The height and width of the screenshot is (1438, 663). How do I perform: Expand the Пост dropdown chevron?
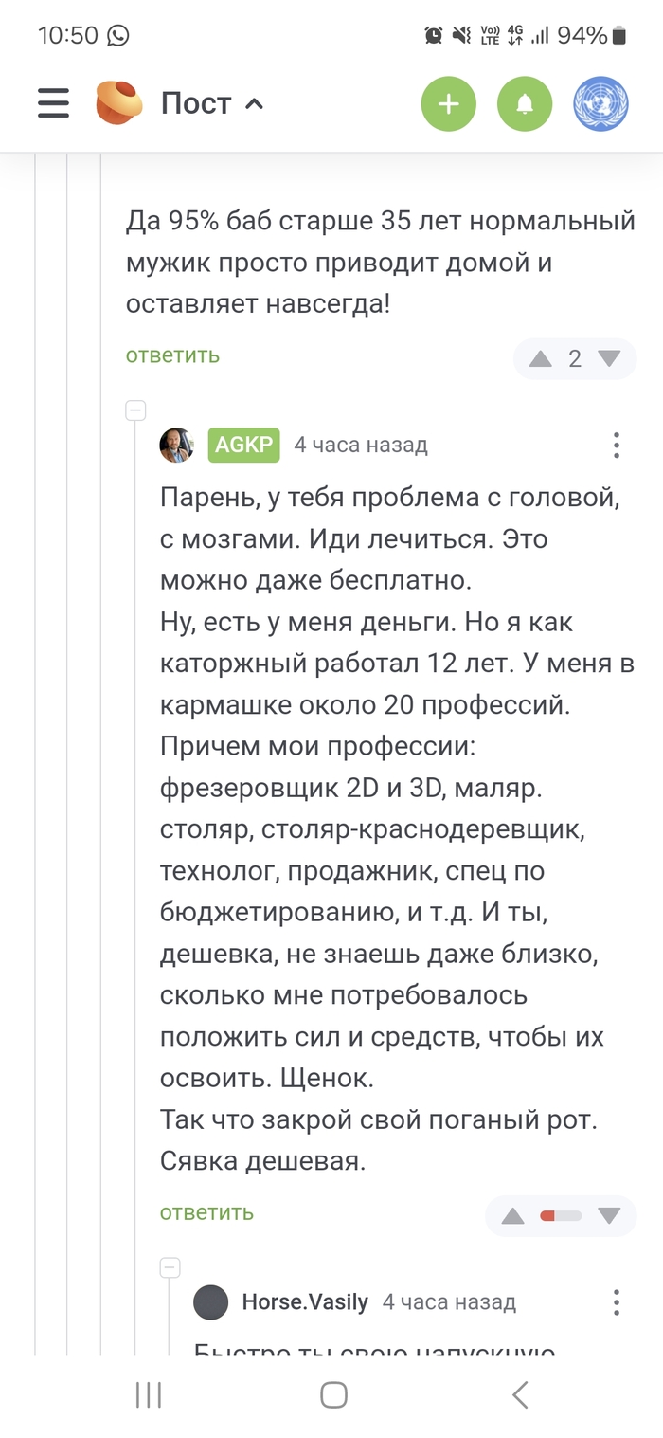pos(254,104)
